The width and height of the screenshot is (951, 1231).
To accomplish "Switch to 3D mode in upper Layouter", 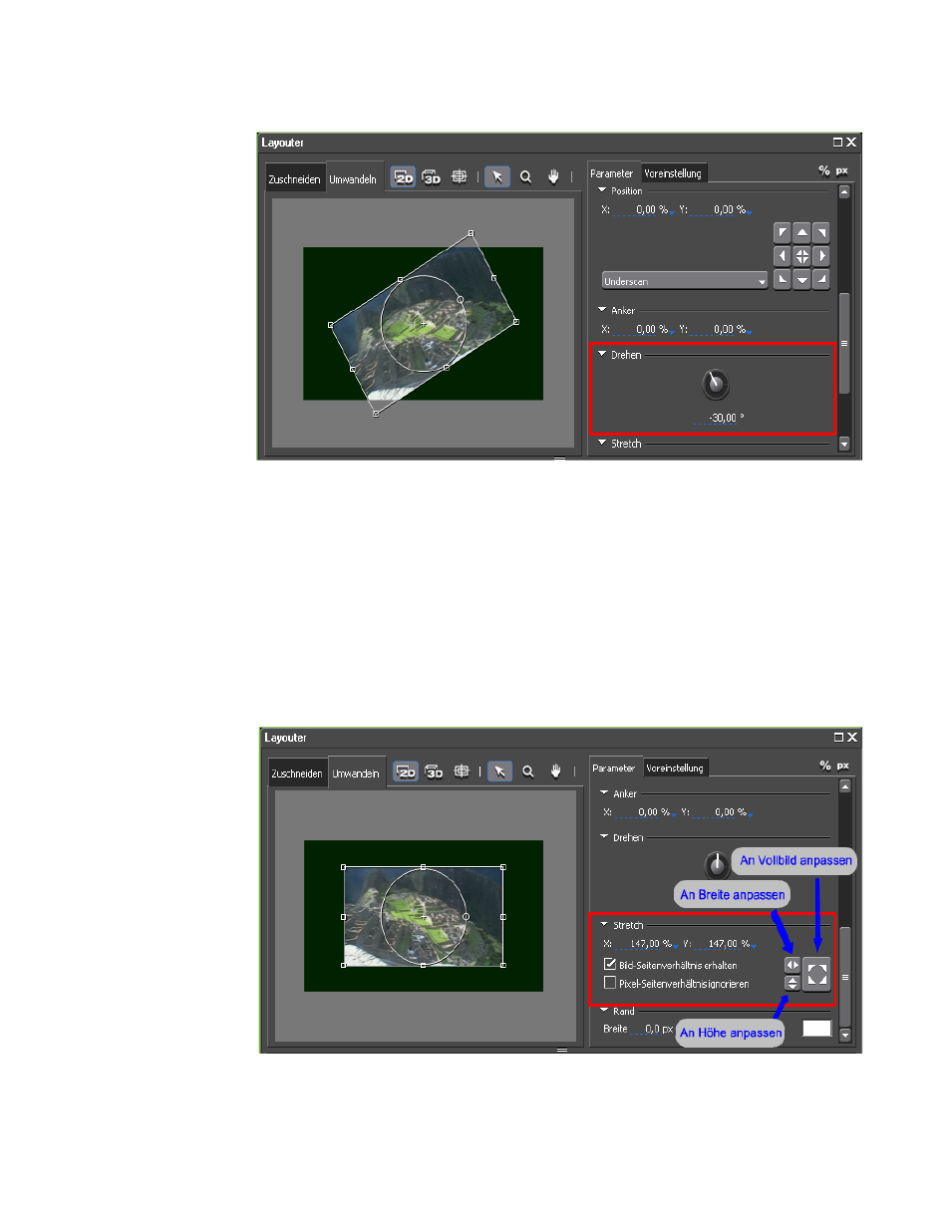I will [431, 177].
